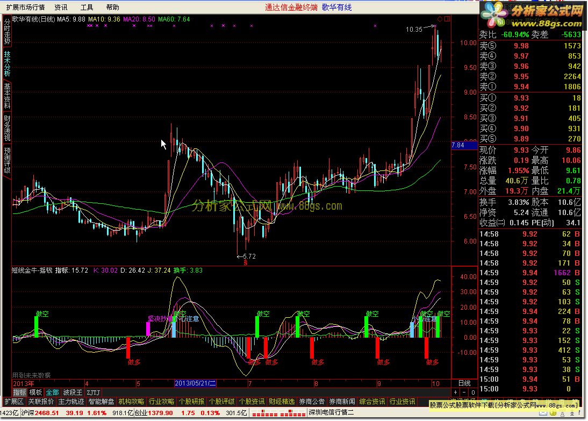Open the 关联报价 bottom tab
This screenshot has width=588, height=421.
pos(41,402)
